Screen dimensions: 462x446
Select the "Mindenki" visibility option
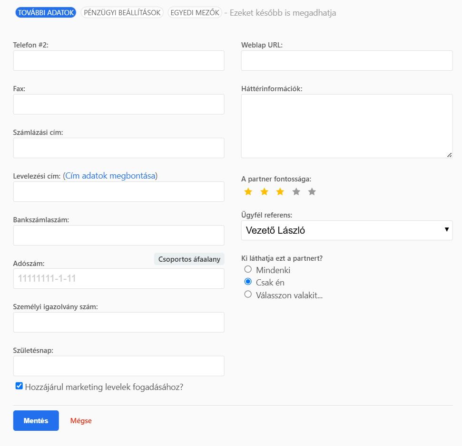coord(248,269)
